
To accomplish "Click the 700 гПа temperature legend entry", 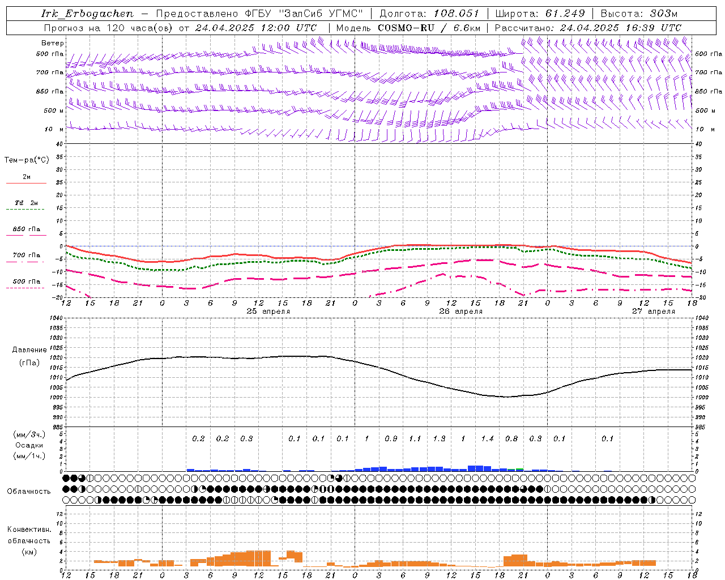I will pyautogui.click(x=27, y=255).
